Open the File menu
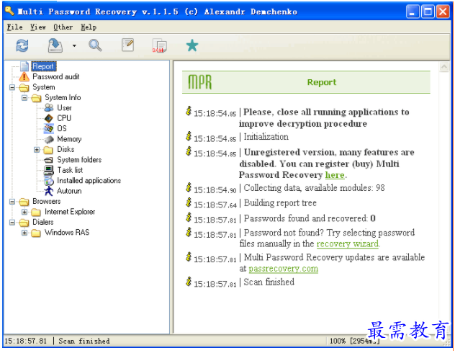The width and height of the screenshot is (455, 353). click(15, 27)
